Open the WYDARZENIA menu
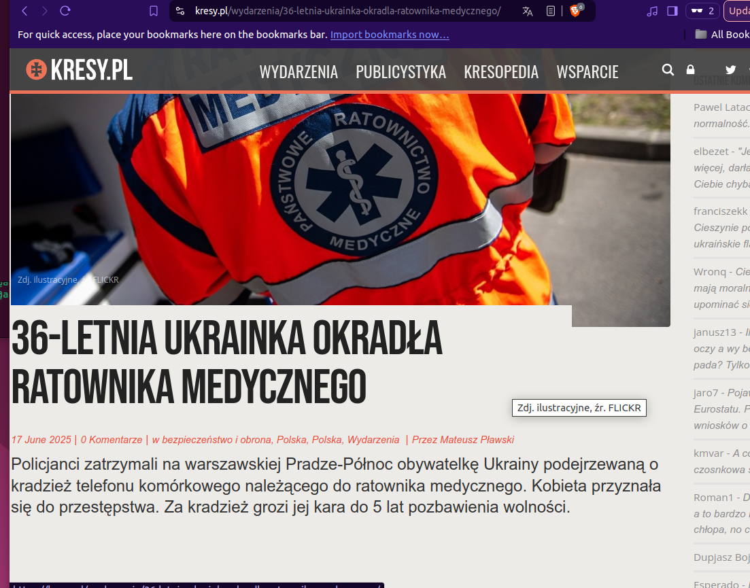The width and height of the screenshot is (750, 588). coord(299,72)
